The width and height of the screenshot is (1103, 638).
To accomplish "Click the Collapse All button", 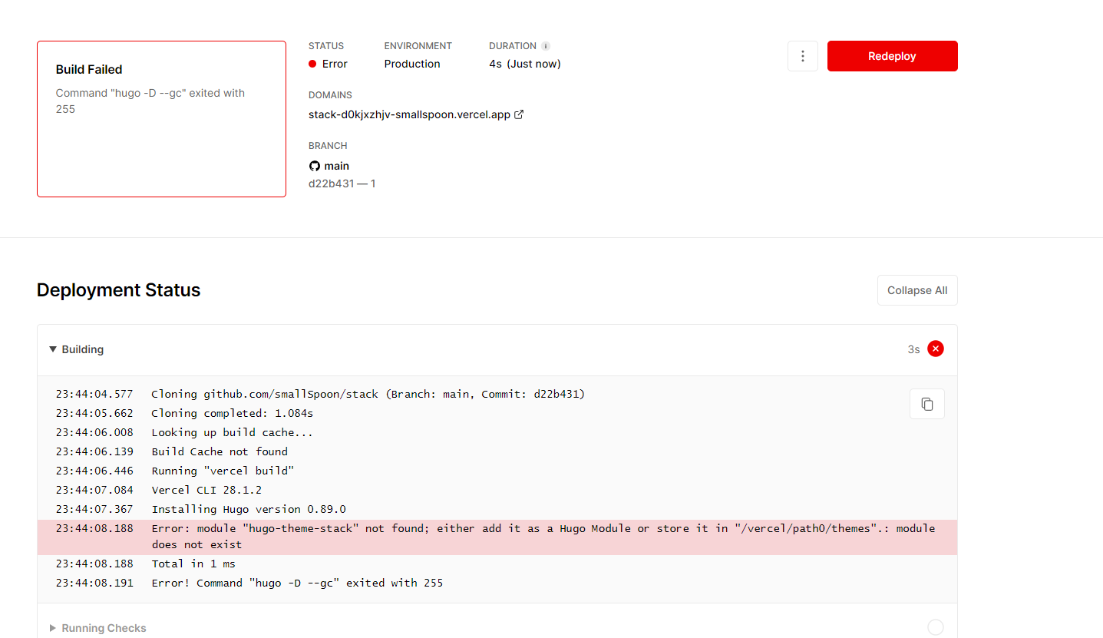I will tap(917, 290).
